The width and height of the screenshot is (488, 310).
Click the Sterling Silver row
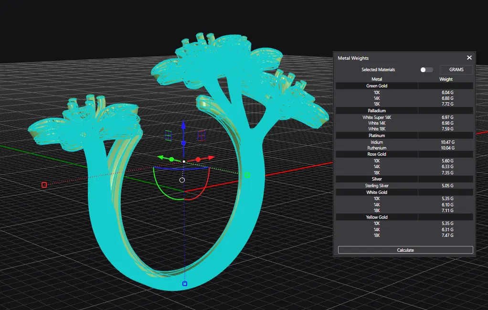tap(404, 185)
